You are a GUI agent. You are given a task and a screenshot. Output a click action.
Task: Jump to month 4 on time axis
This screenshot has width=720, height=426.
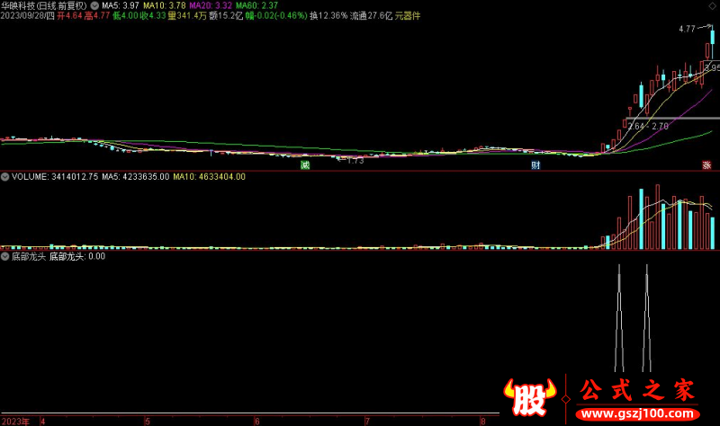tap(42, 421)
